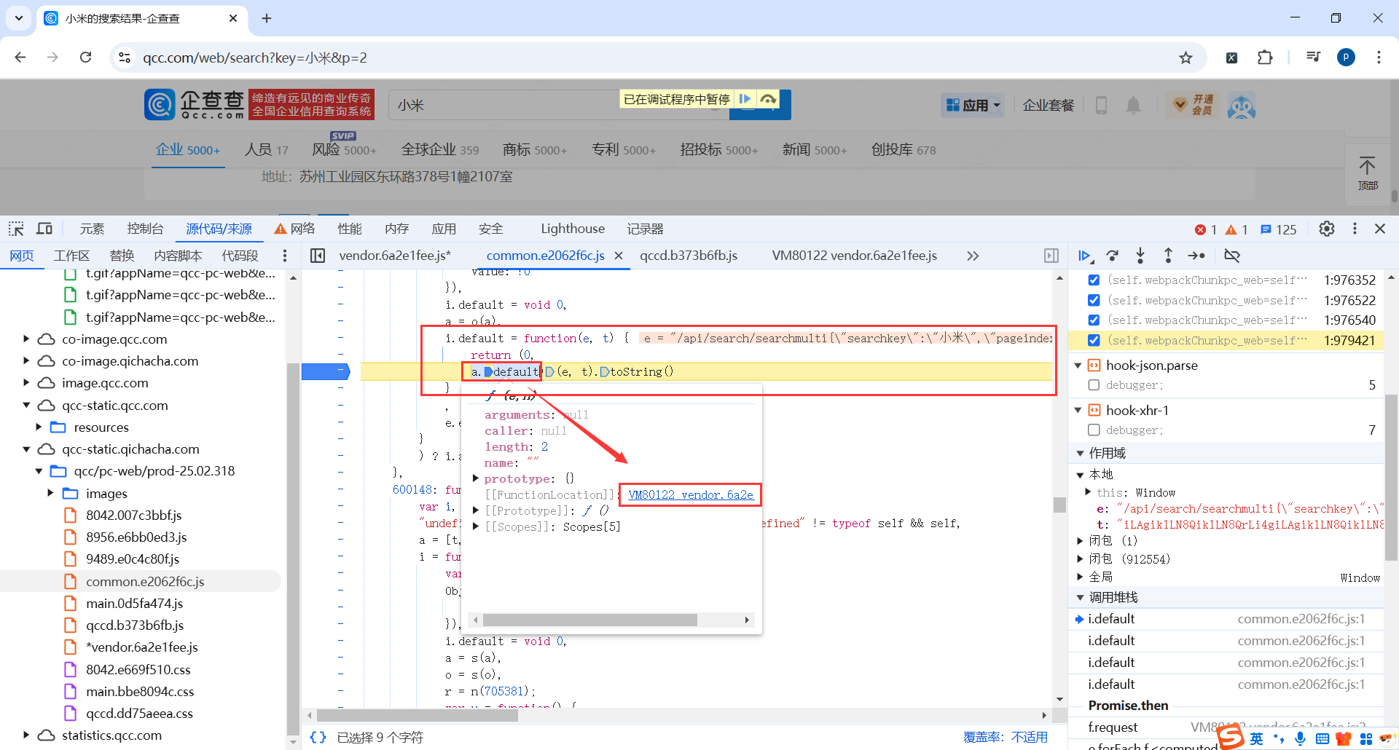Click the popup horizontal scrollbar

589,620
